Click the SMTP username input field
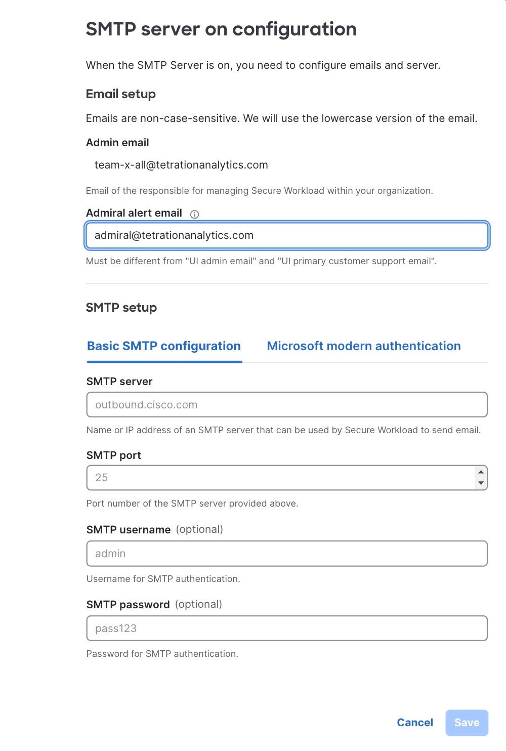This screenshot has height=751, width=506. pos(287,554)
